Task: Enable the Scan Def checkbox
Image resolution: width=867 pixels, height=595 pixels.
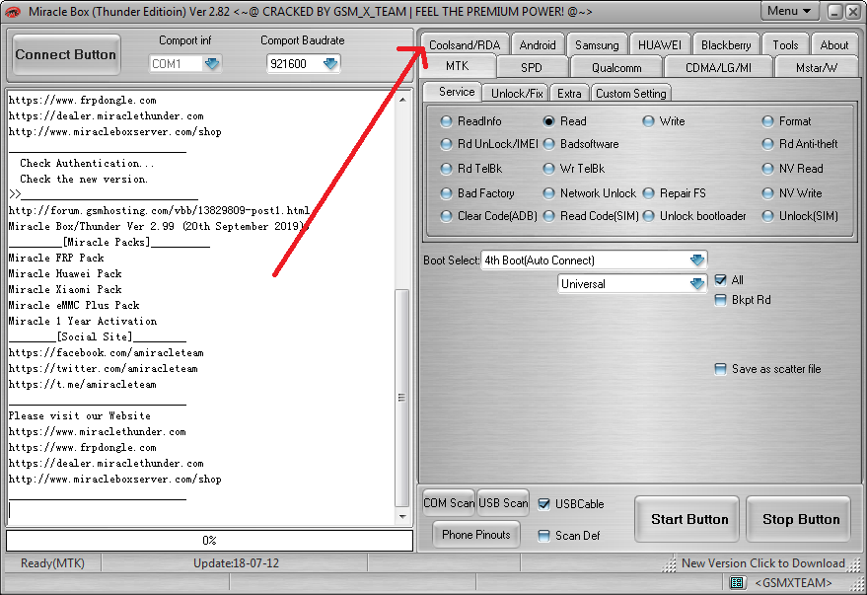Action: (x=544, y=535)
